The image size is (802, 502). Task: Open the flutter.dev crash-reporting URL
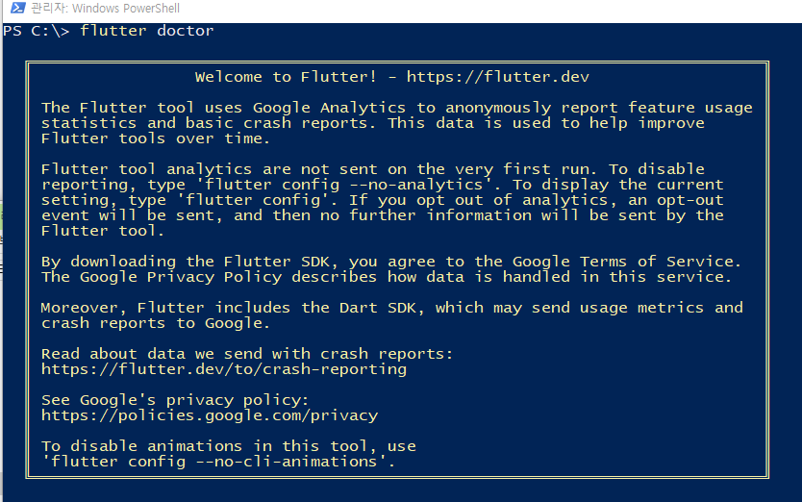[x=224, y=369]
